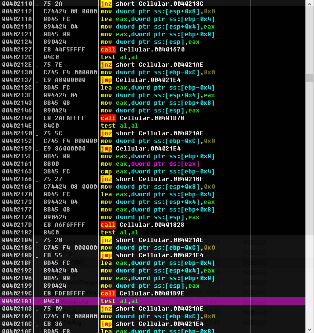314x333 pixels.
Task: Select the jmp Cellular.004021E4 at 00402159
Action: pos(141,149)
